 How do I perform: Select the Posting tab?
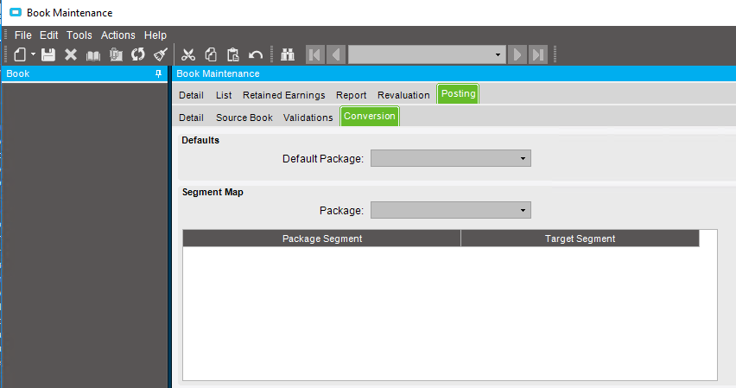[x=458, y=93]
